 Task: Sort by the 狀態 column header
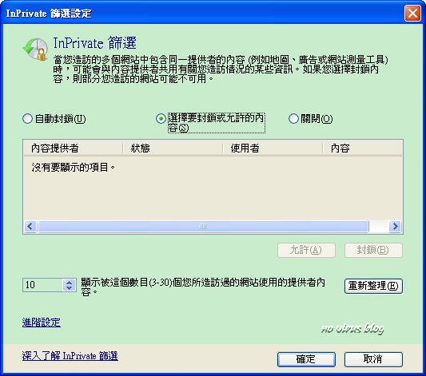[x=173, y=148]
